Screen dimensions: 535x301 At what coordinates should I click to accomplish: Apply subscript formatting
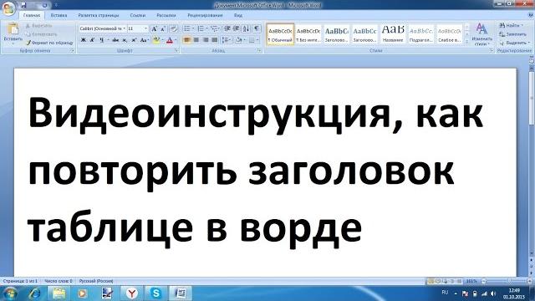[x=125, y=40]
